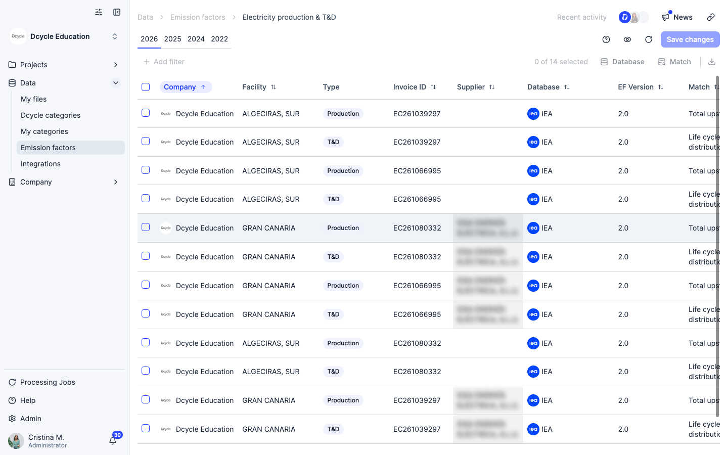Collapse the sidebar panel icon
Image resolution: width=728 pixels, height=455 pixels.
coord(117,12)
